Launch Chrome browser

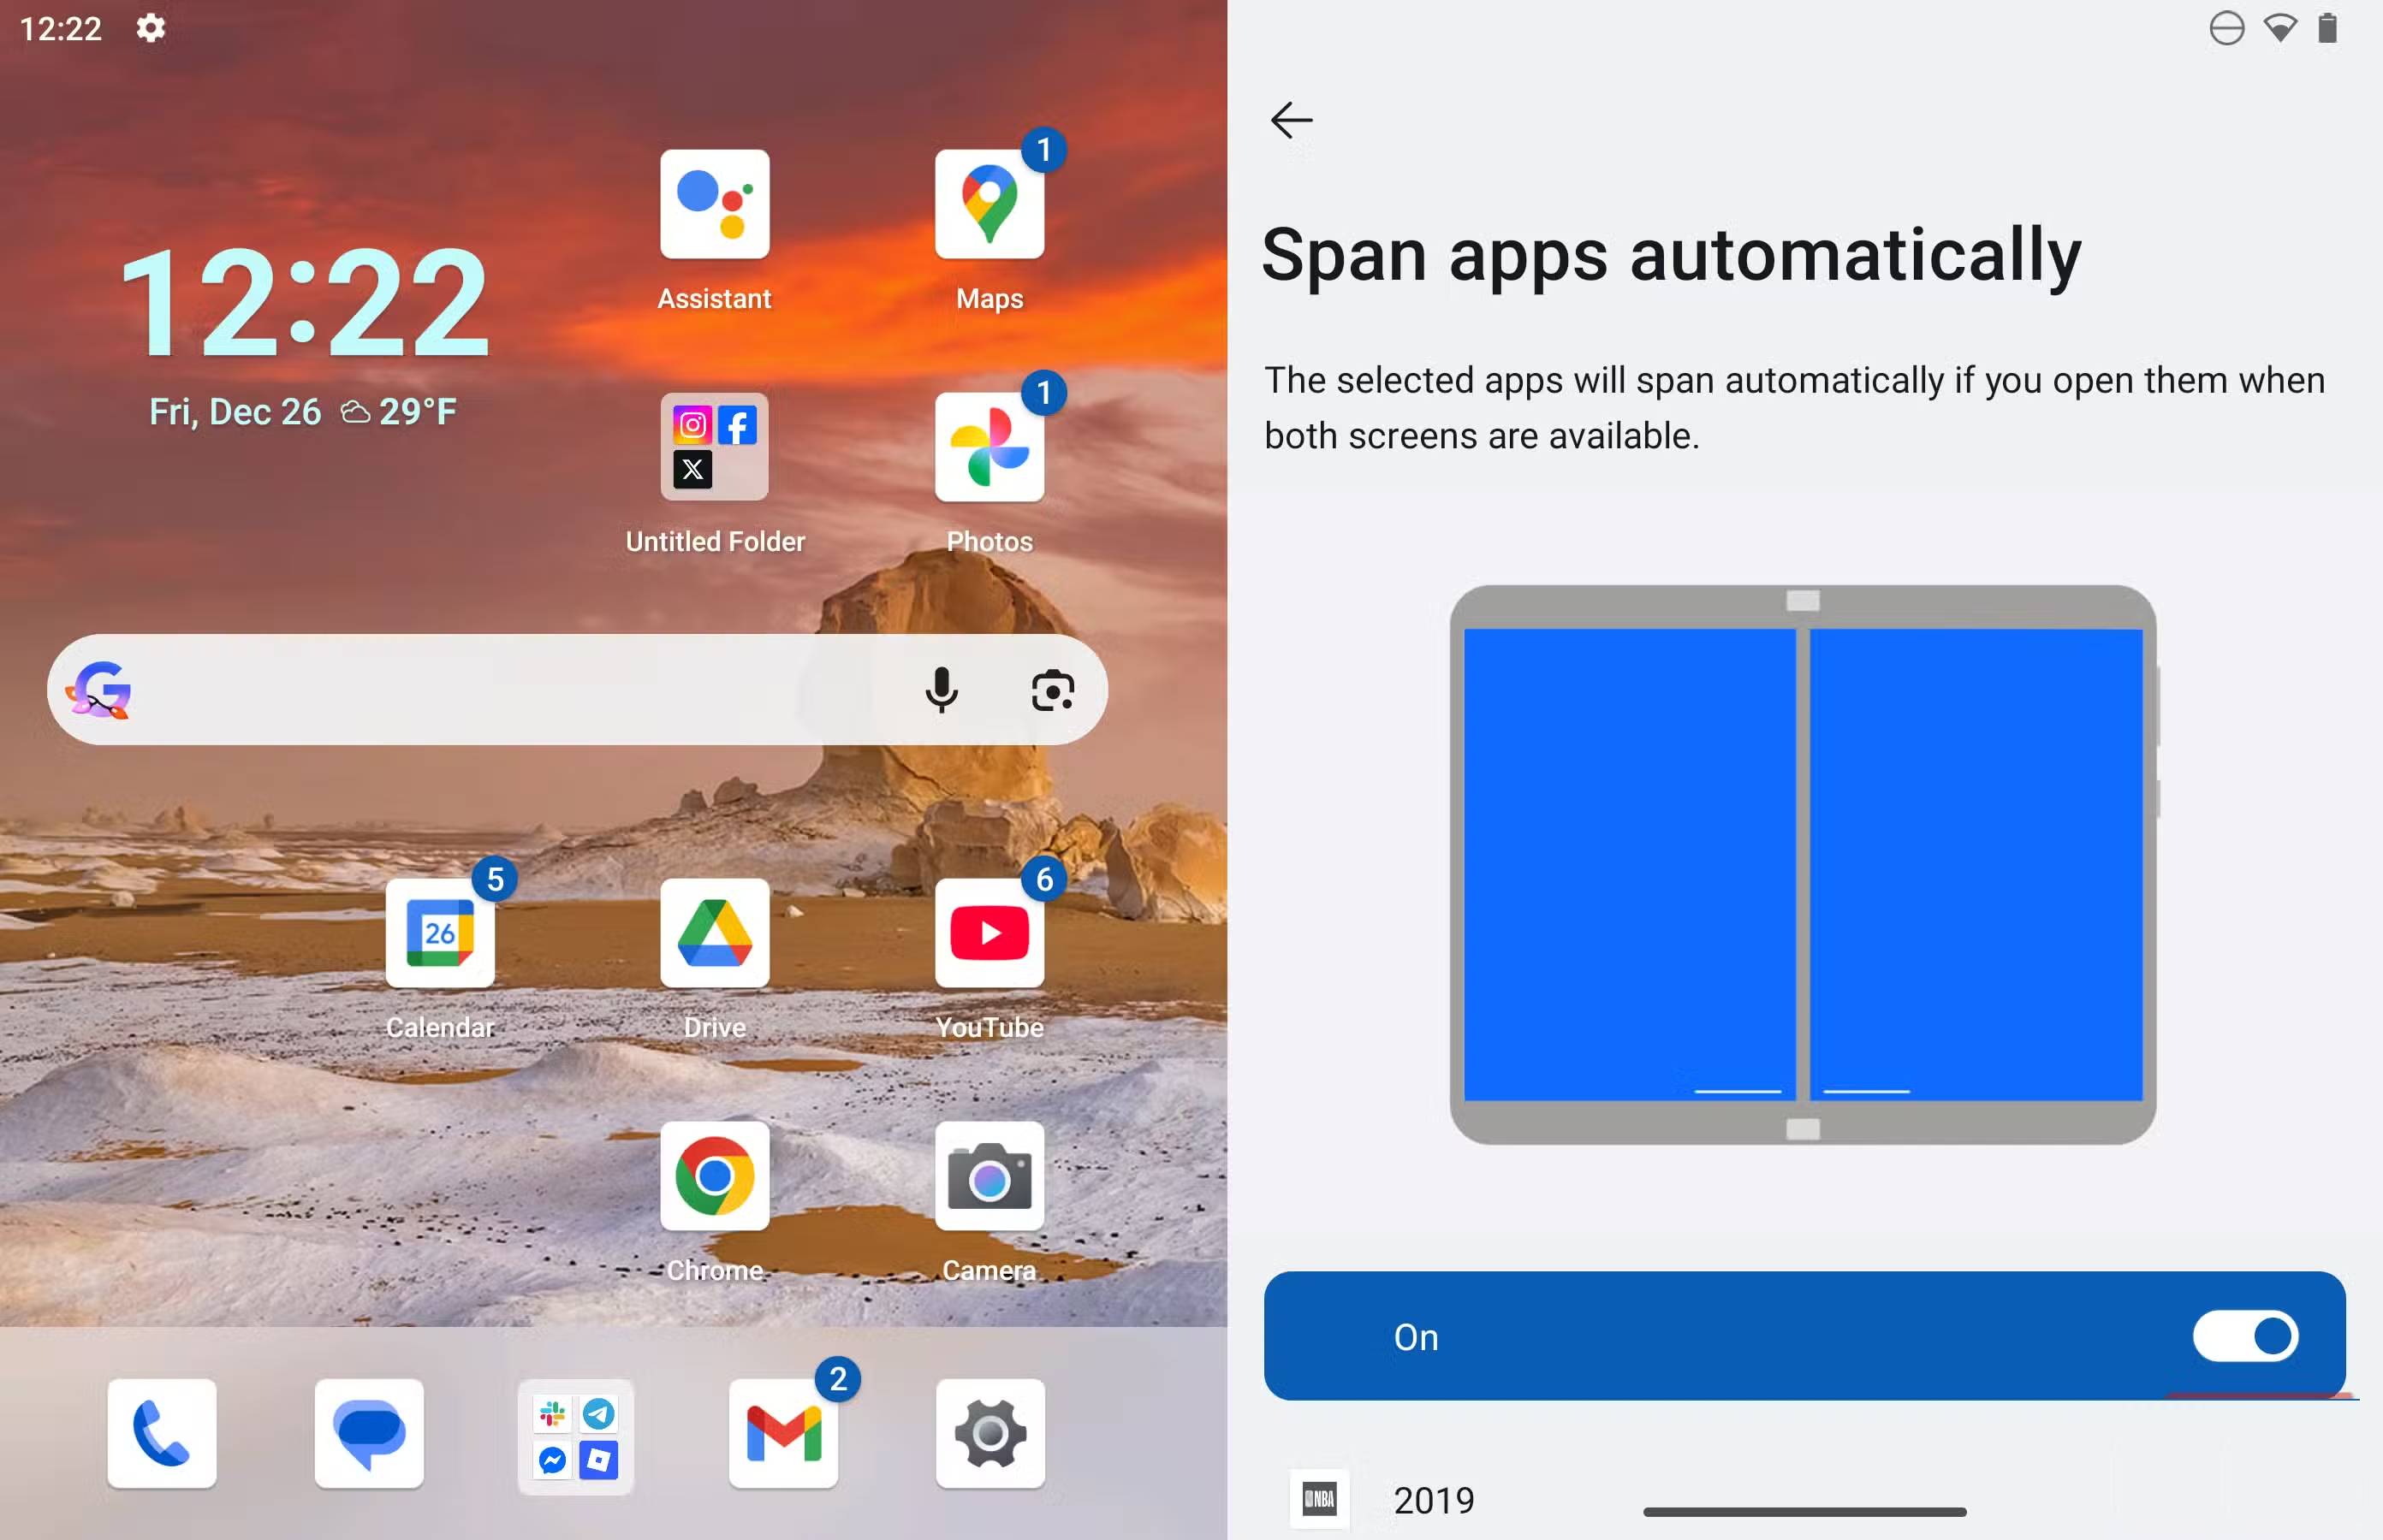pos(714,1176)
